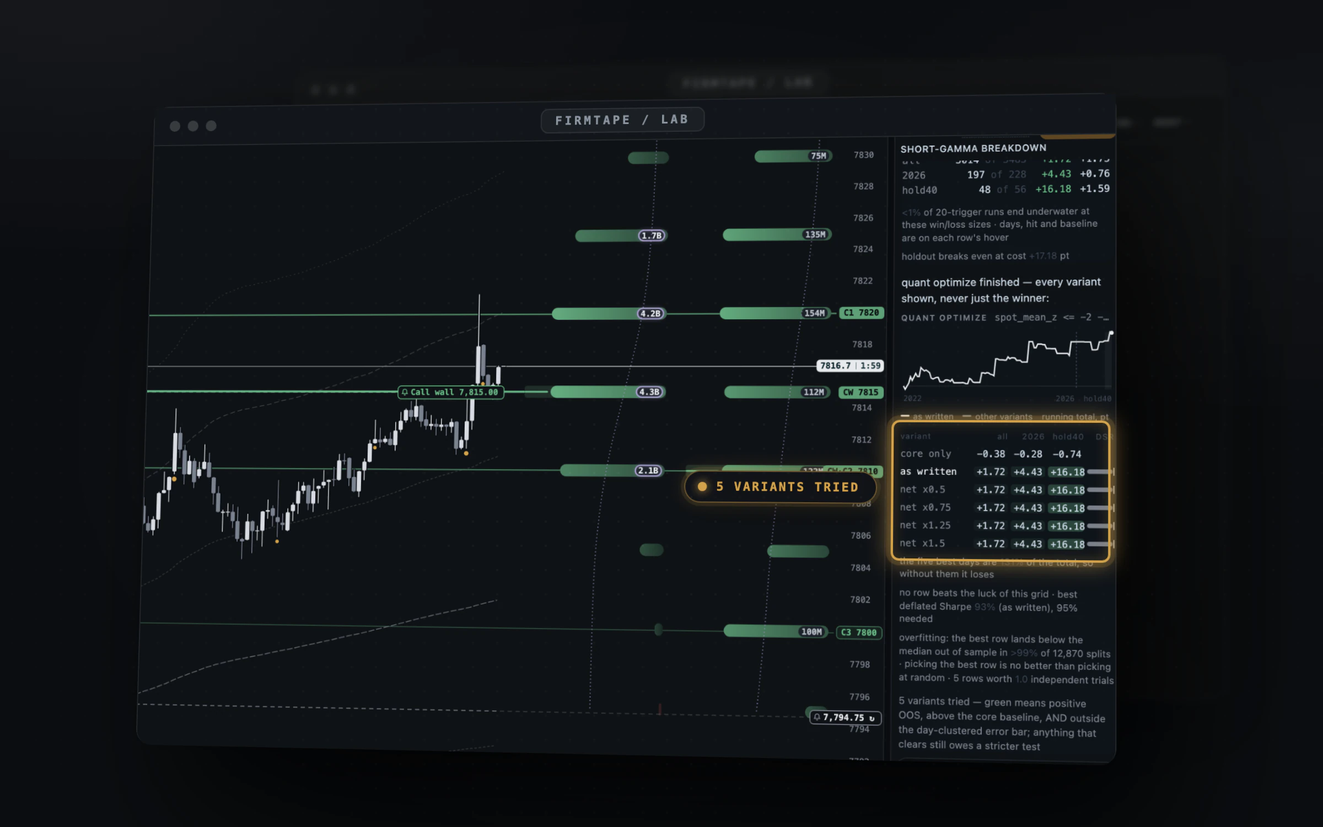
Task: Click the QUANT OPTIMIZE spot_mean_z header
Action: pyautogui.click(x=1004, y=317)
